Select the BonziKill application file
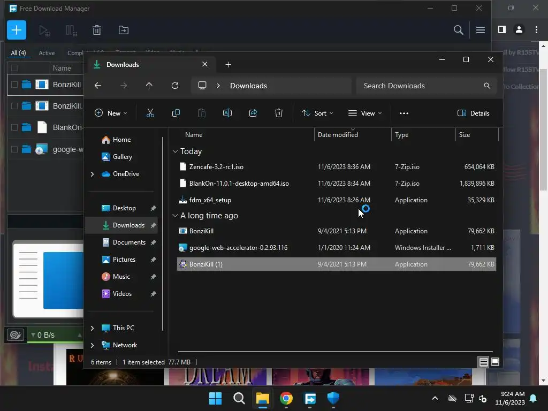 click(336, 231)
